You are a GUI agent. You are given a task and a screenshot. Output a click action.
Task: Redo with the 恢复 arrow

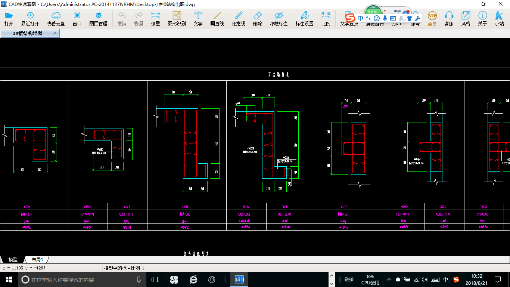click(x=139, y=19)
